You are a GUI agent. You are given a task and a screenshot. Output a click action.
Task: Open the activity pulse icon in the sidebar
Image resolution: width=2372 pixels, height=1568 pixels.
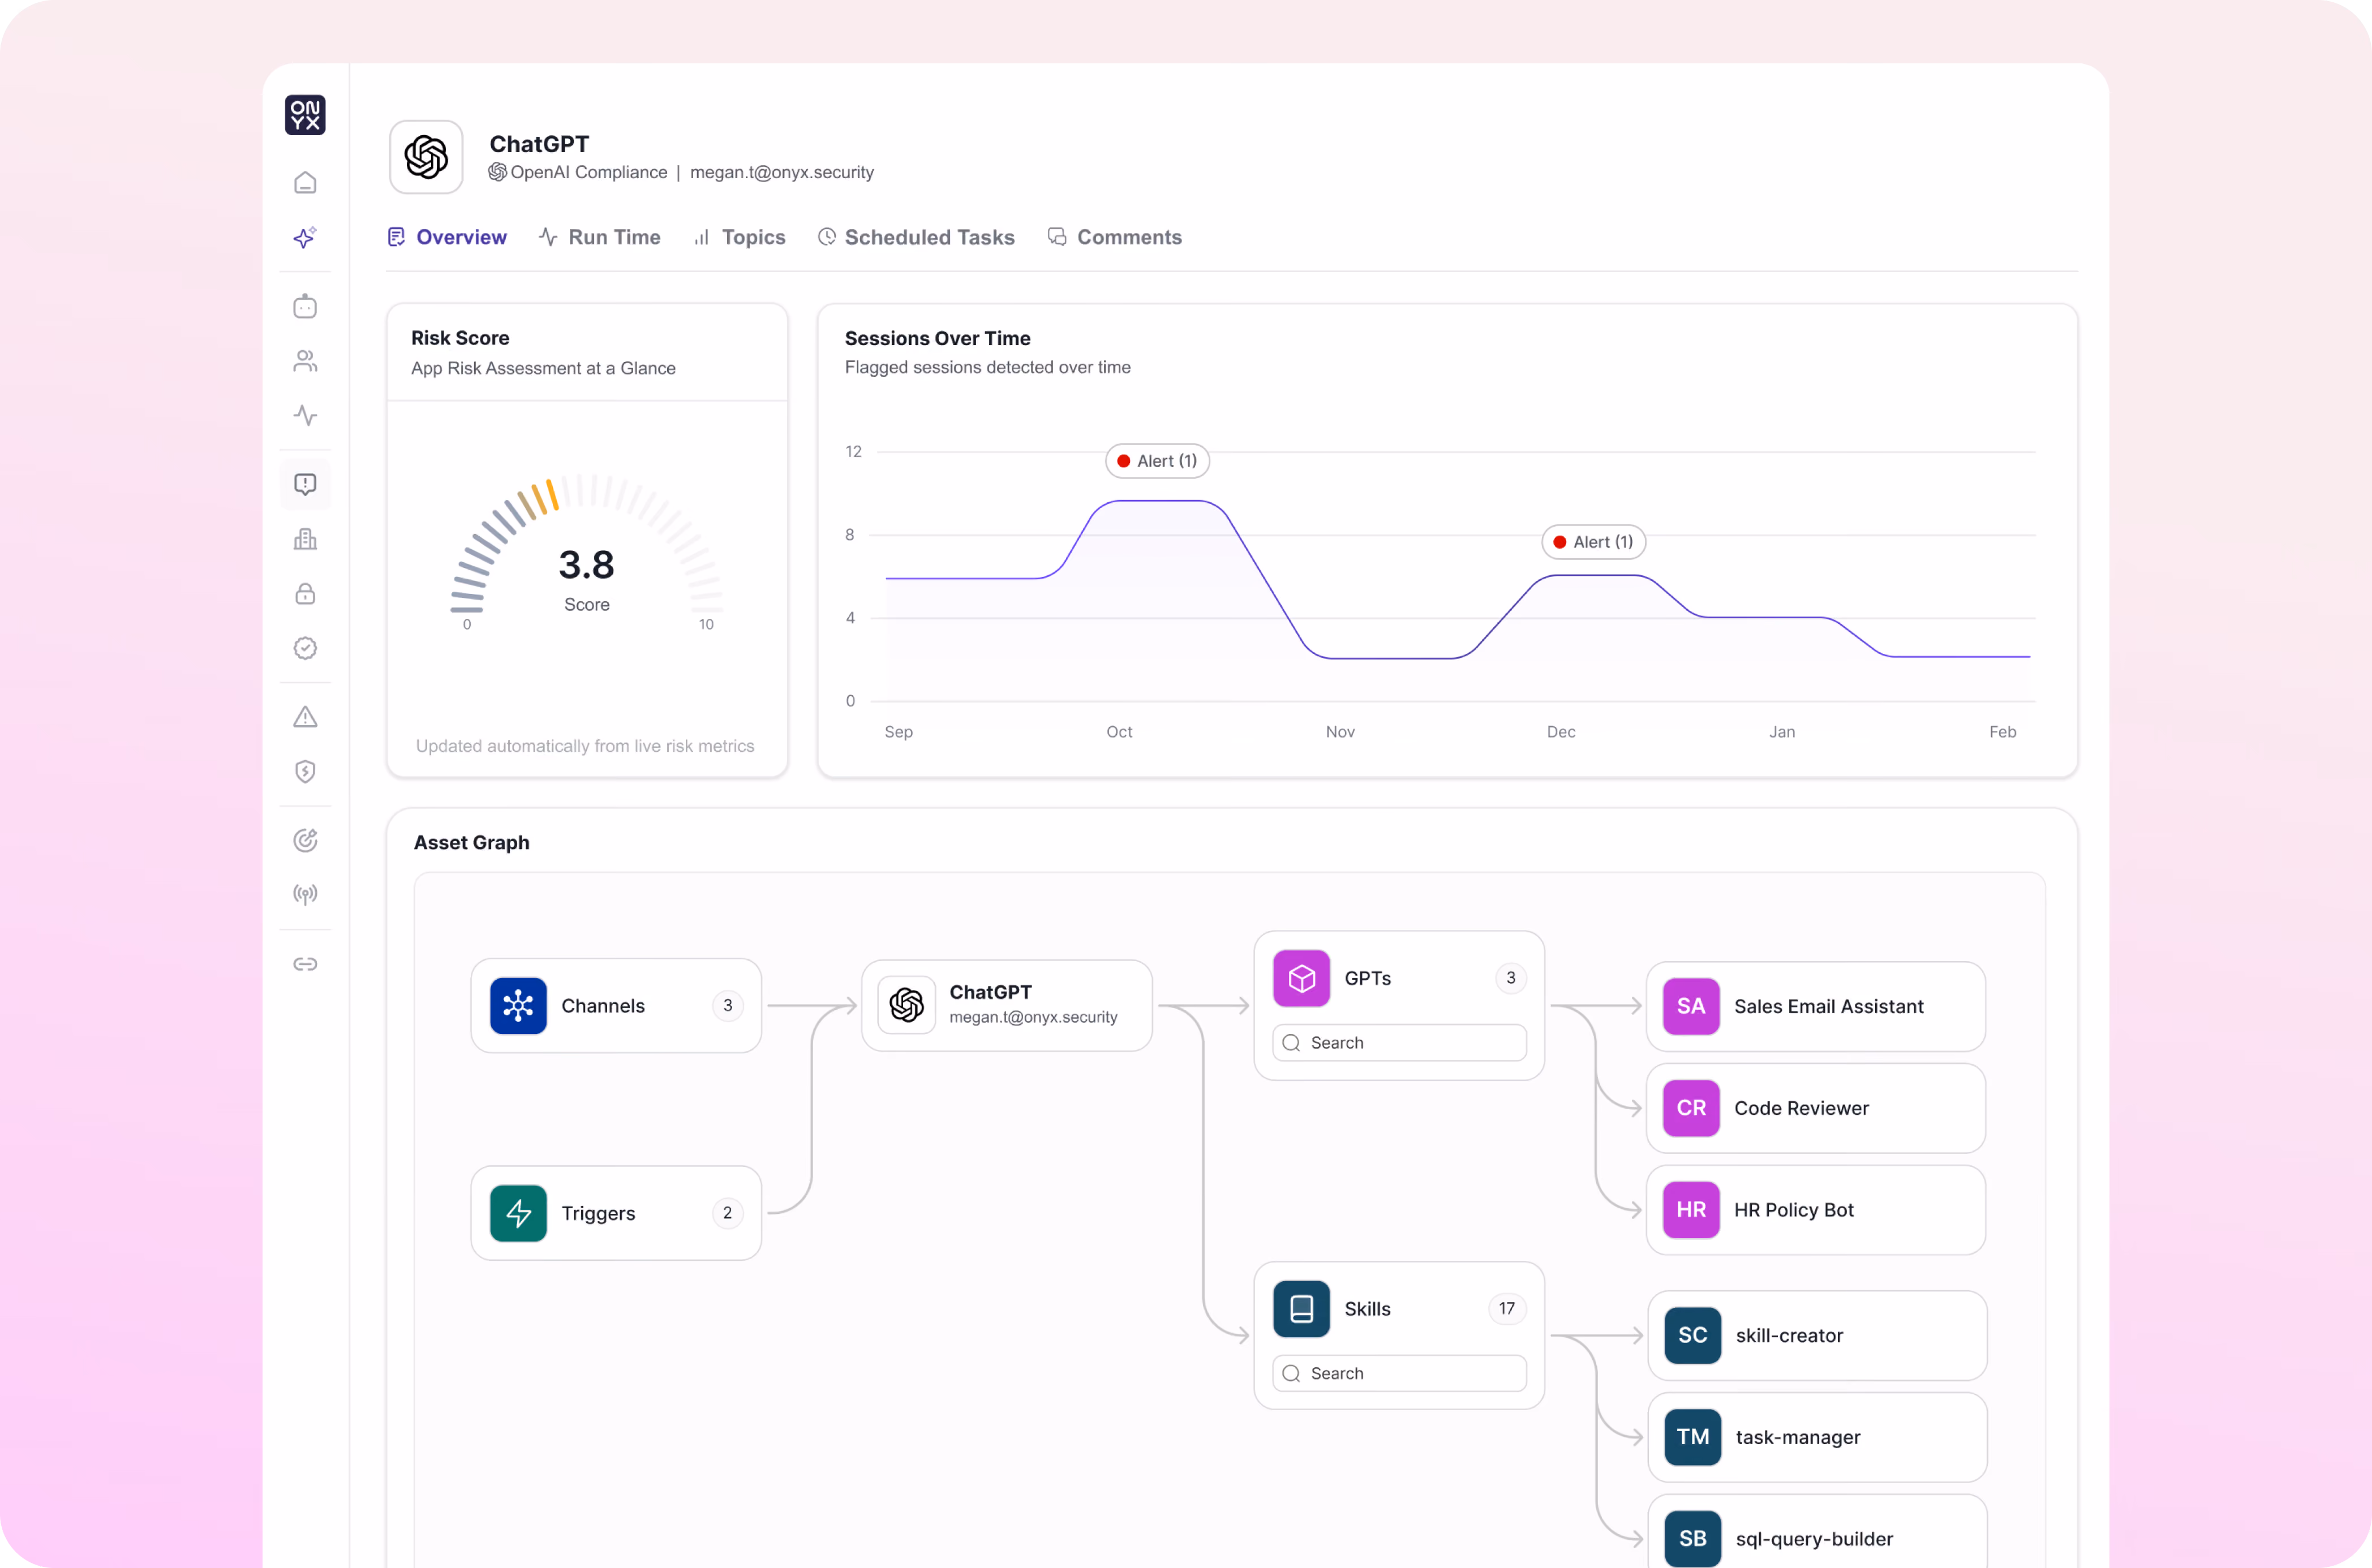[x=305, y=415]
